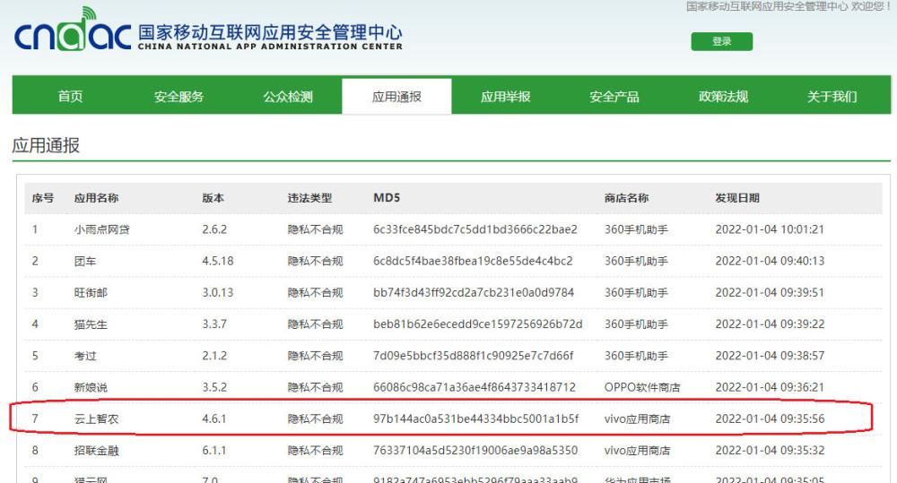Click MD5 starting with 6c8dc5f4bae

point(473,262)
